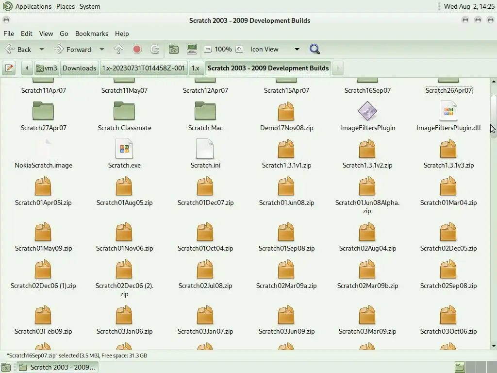
Task: Select the Scratch1.3.1v2.zip archive icon
Action: tap(367, 149)
